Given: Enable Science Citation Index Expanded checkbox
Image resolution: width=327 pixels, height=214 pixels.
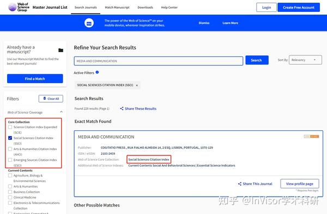Looking at the screenshot, I should click(x=10, y=127).
